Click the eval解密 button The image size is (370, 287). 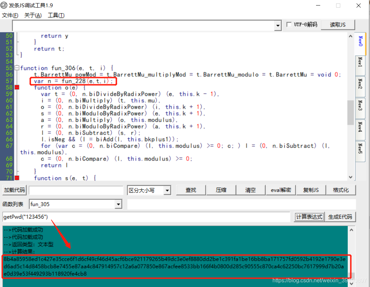tap(281, 190)
